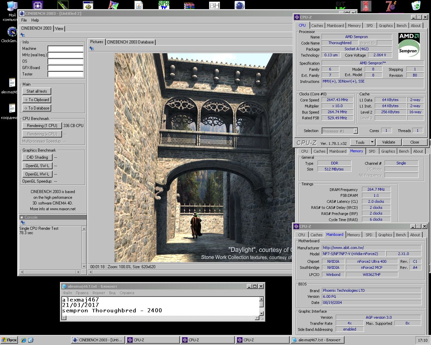Click the SUPER desktop icon
431x345 pixels.
pyautogui.click(x=164, y=5)
